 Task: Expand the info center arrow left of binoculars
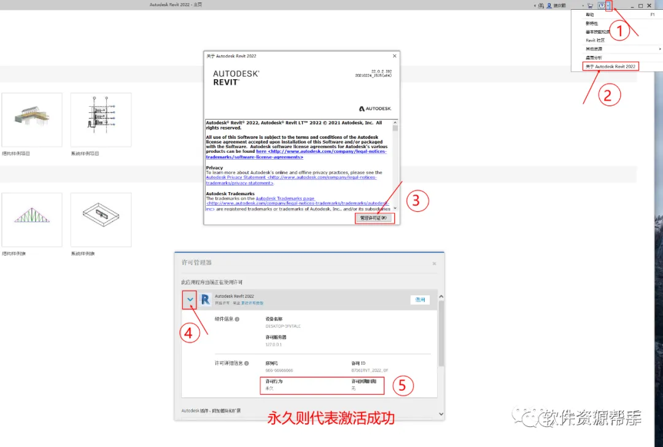tap(535, 6)
